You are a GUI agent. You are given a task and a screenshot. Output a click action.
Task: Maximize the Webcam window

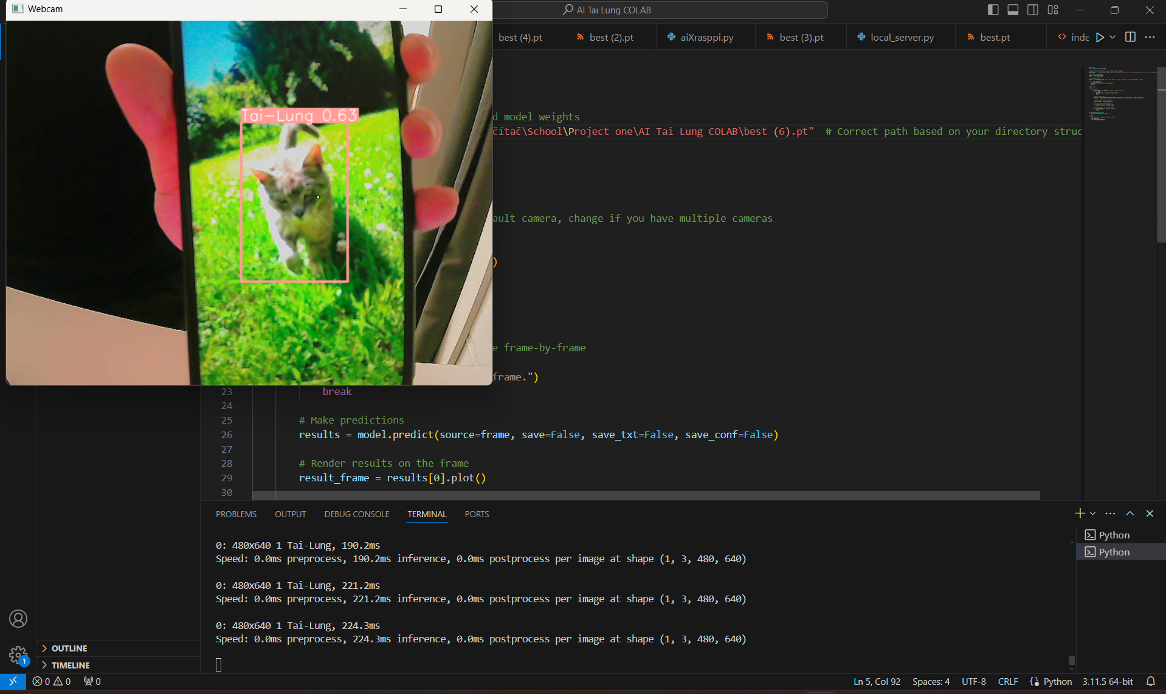[x=438, y=9]
